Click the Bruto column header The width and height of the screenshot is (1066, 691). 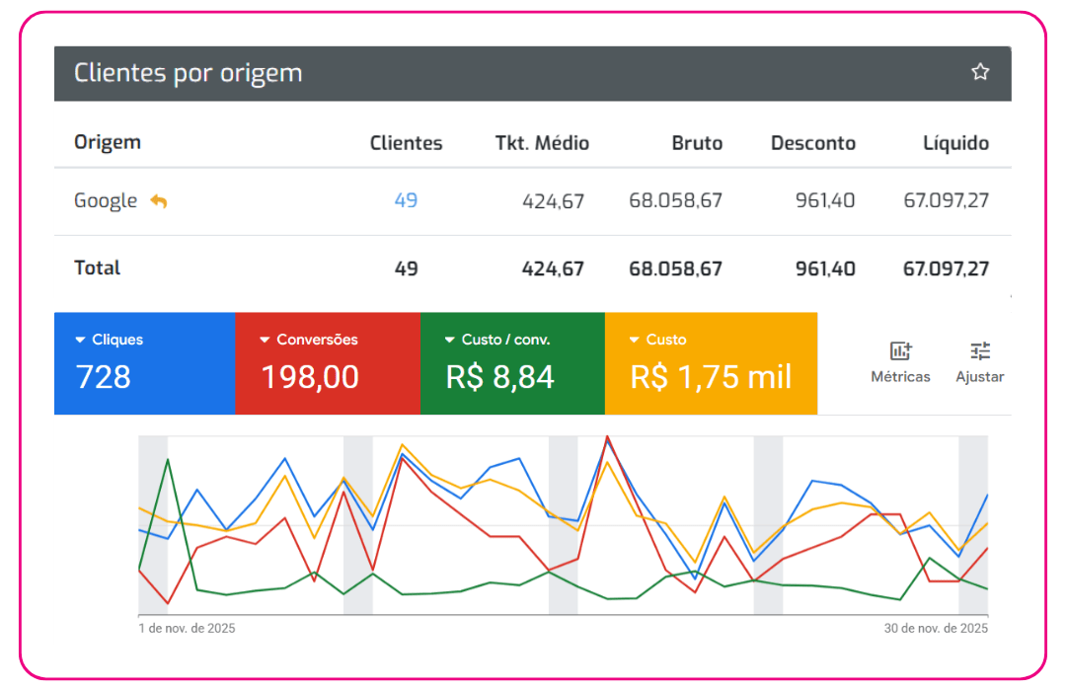tap(697, 143)
